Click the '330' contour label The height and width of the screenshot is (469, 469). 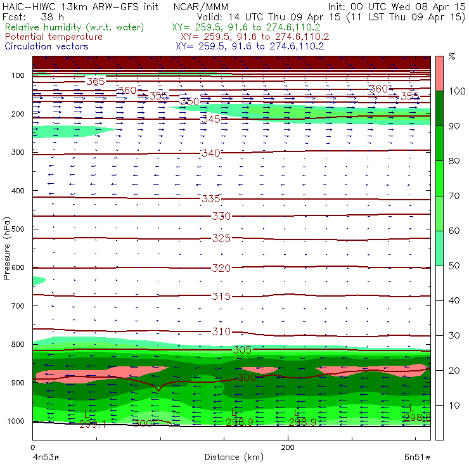click(221, 216)
